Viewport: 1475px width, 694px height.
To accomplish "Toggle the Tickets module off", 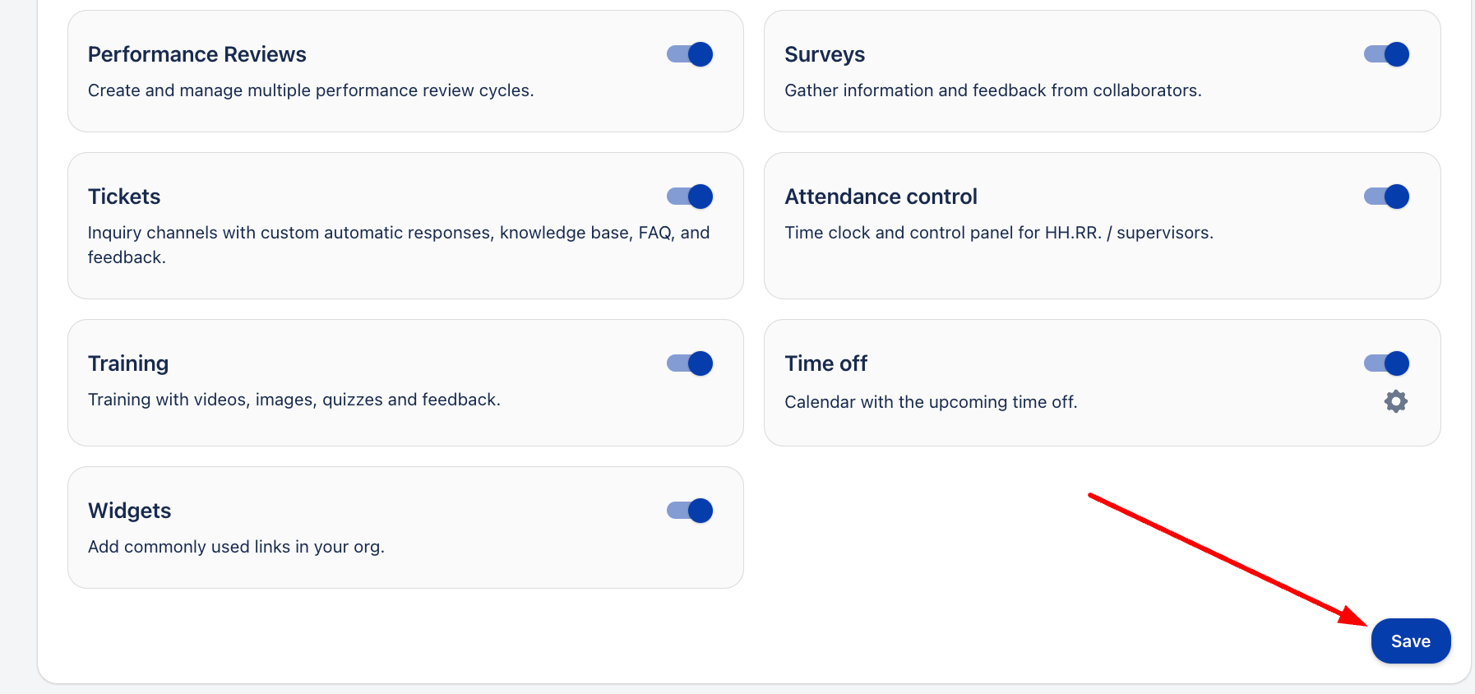I will tap(690, 197).
